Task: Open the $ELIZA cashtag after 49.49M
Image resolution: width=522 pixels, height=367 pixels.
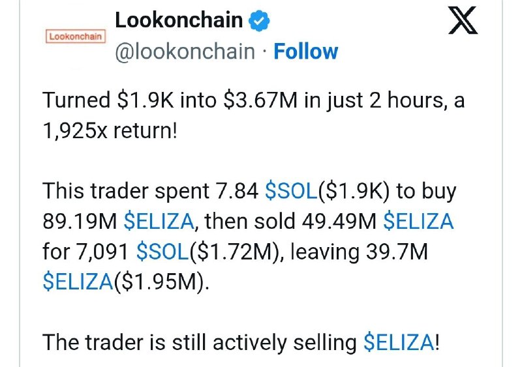Action: [x=418, y=222]
